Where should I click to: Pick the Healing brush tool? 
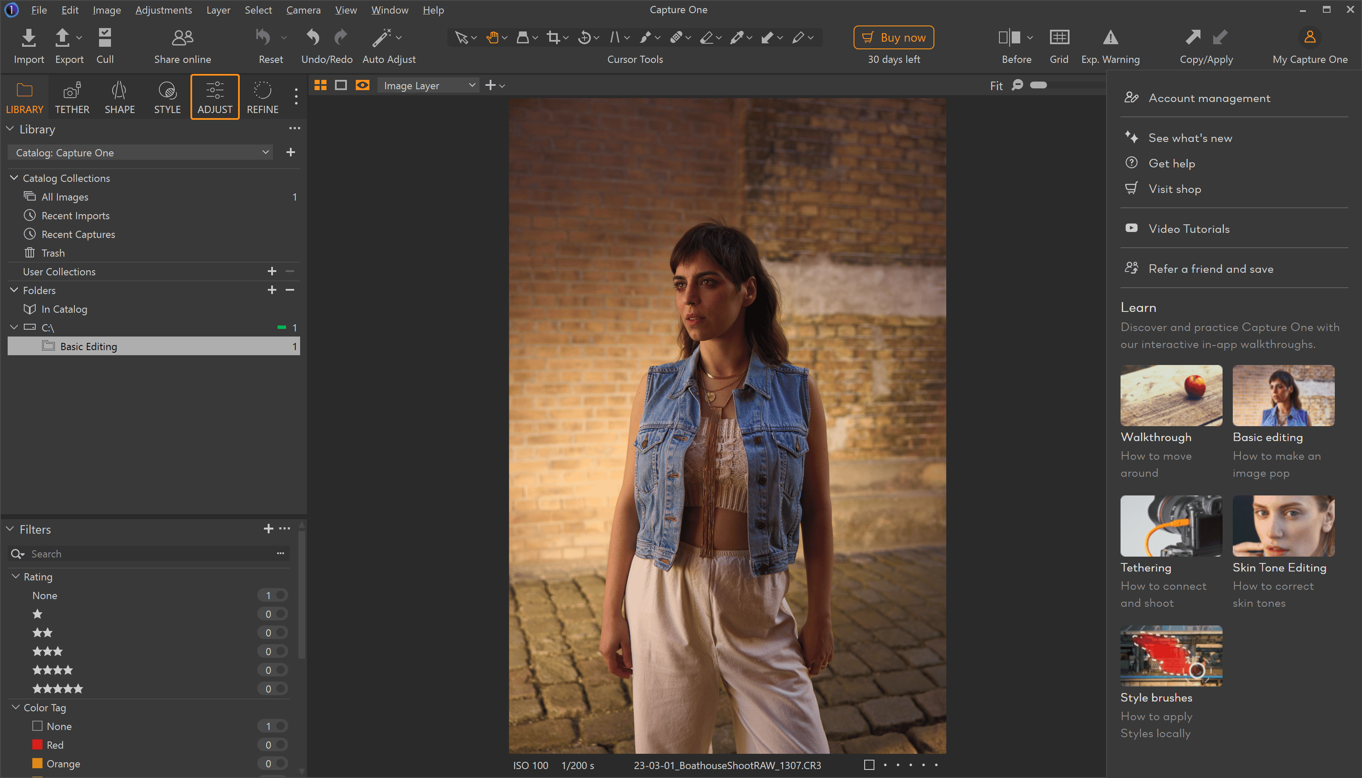[x=675, y=37]
